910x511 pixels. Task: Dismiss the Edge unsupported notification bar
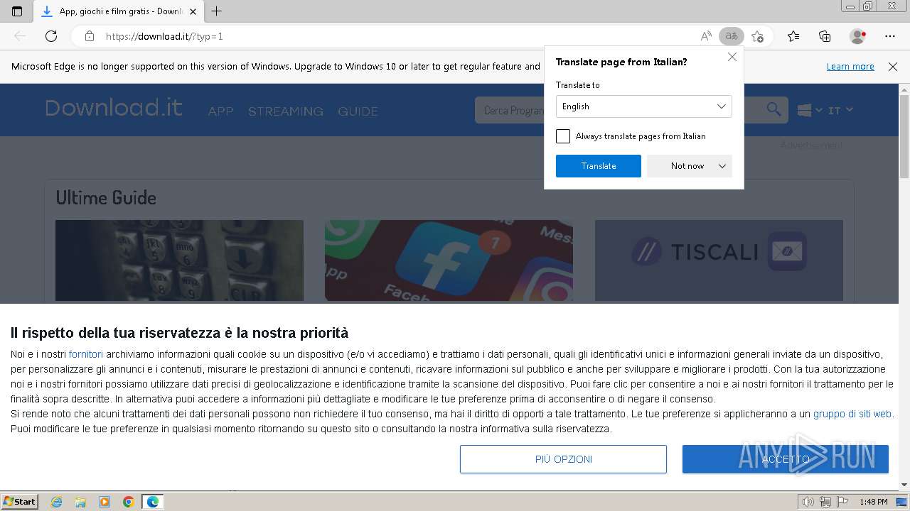point(893,67)
